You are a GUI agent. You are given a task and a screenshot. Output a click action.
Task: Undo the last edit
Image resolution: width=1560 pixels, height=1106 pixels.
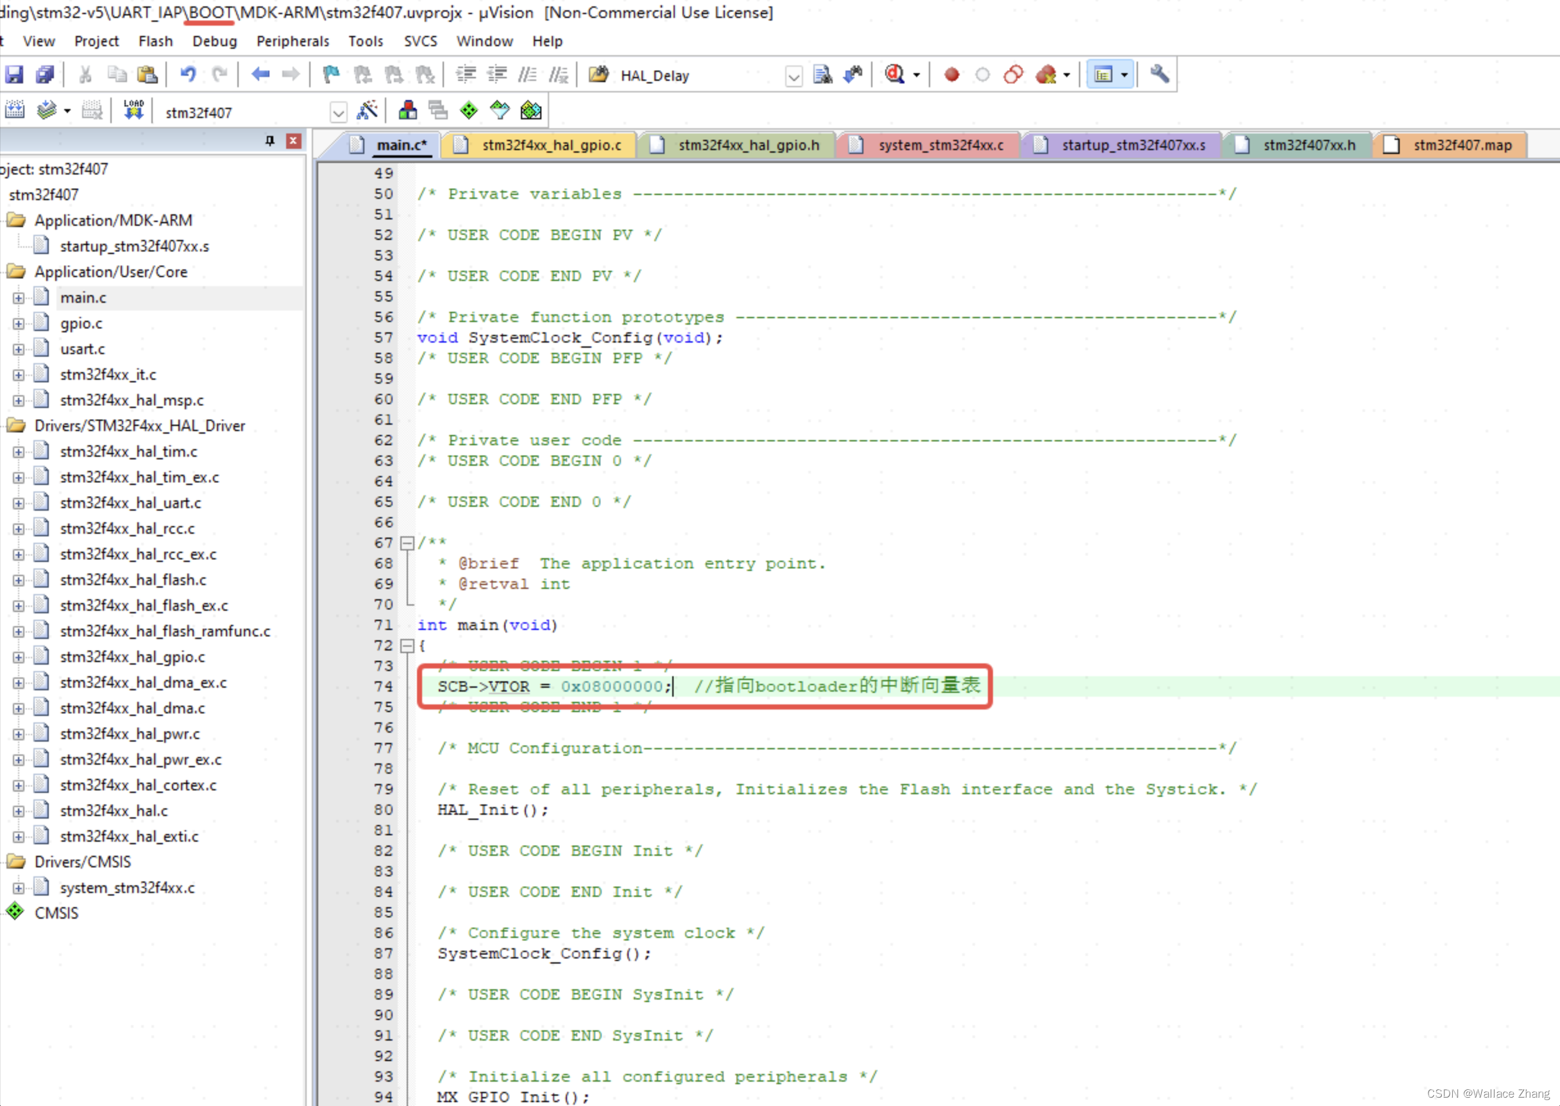pos(189,75)
